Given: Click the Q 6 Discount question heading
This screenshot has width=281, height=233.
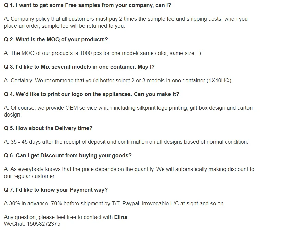Looking at the screenshot, I should (x=68, y=155).
